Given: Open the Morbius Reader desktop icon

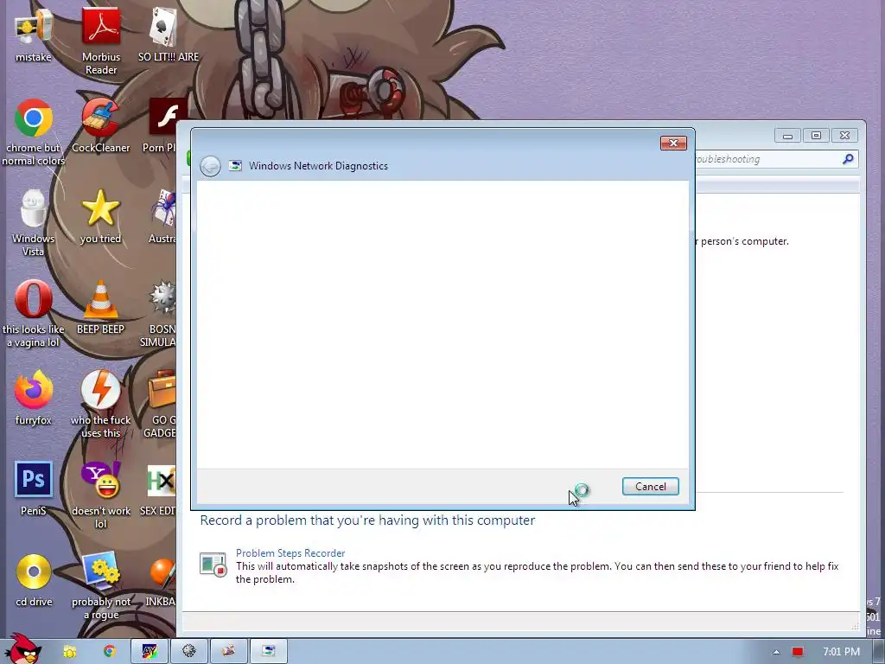Looking at the screenshot, I should point(101,41).
